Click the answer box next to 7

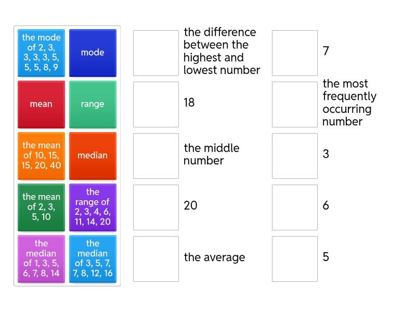click(295, 53)
